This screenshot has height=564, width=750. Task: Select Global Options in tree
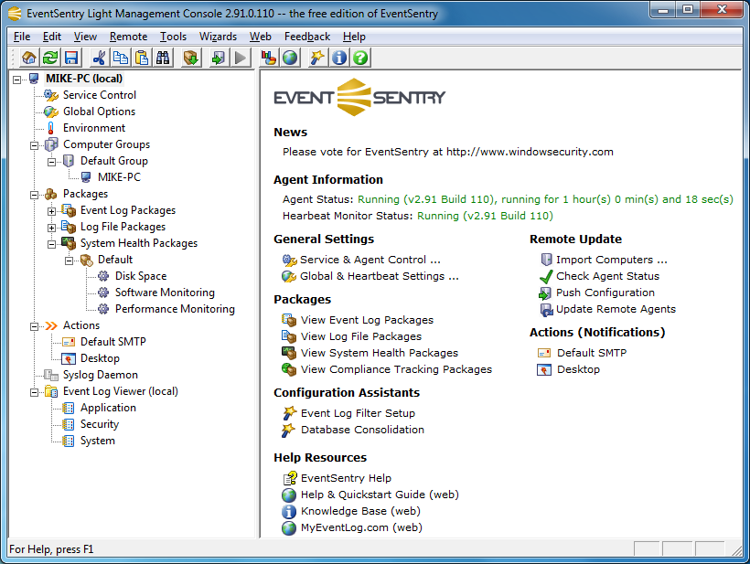coord(99,112)
